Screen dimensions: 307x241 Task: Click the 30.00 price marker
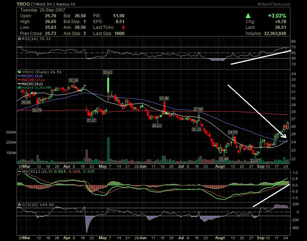click(26, 102)
